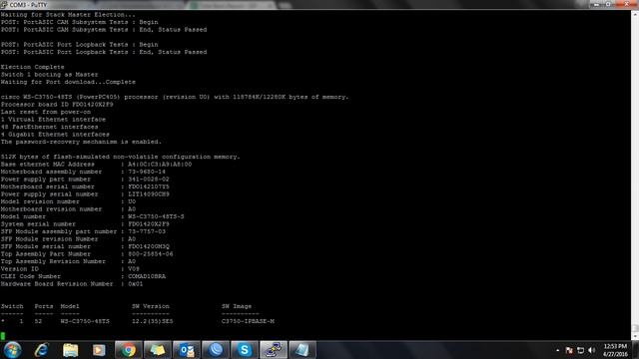
Task: Click the PuTTY terminal vertical scrollbar
Action: click(x=635, y=176)
